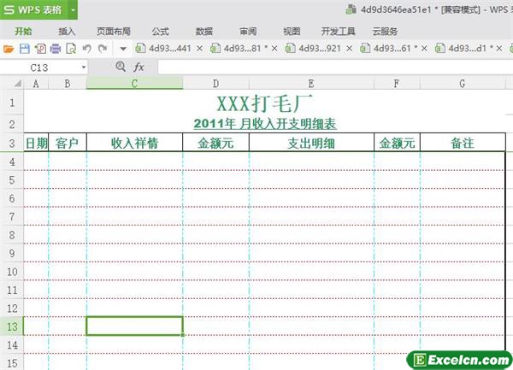Click the file icon of tab 4d93...921

[290, 49]
